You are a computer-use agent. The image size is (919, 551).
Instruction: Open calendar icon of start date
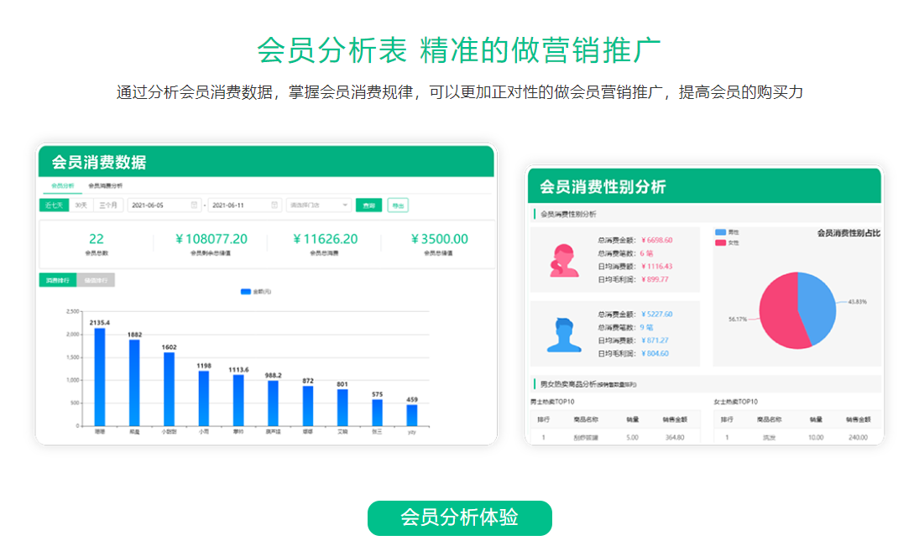click(x=195, y=205)
